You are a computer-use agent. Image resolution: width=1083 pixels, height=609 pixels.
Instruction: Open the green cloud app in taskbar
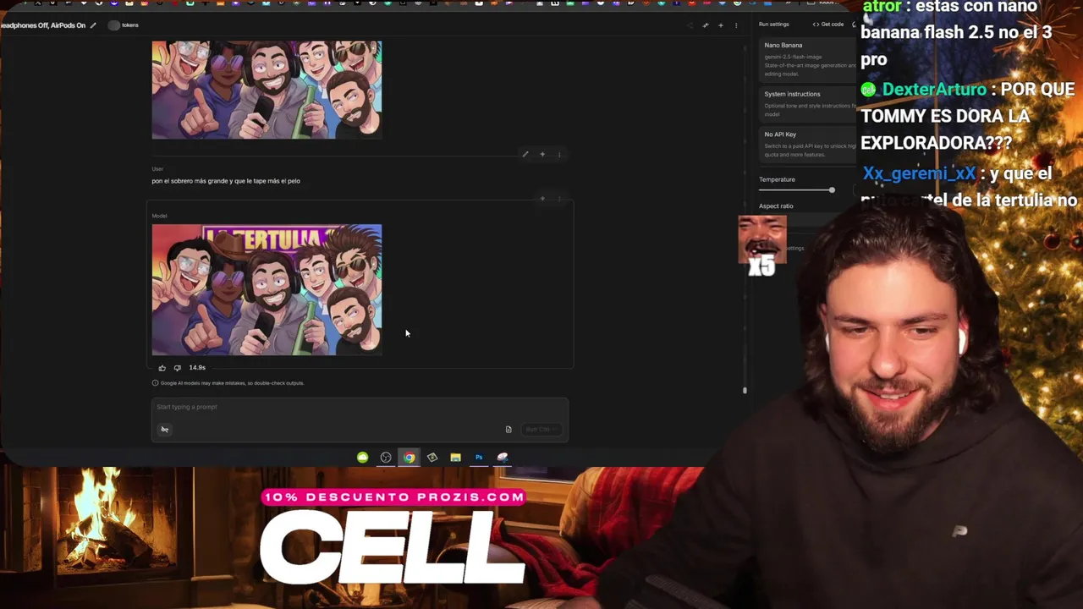tap(363, 458)
